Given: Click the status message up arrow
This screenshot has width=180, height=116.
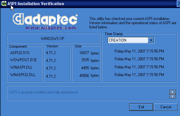Looking at the screenshot, I should pos(172,92).
